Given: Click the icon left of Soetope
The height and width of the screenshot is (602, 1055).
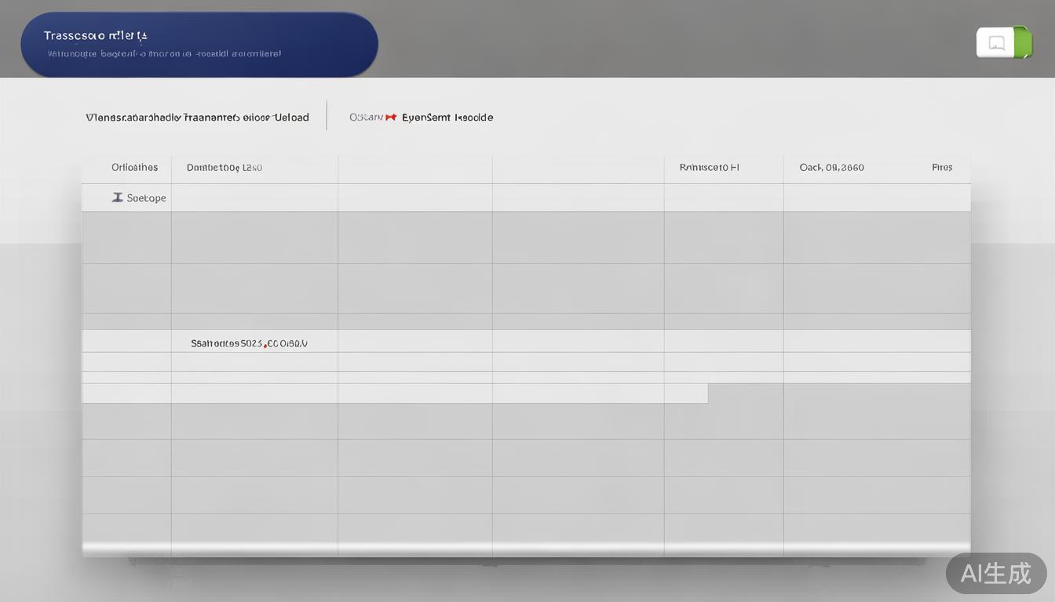Looking at the screenshot, I should click(x=117, y=198).
